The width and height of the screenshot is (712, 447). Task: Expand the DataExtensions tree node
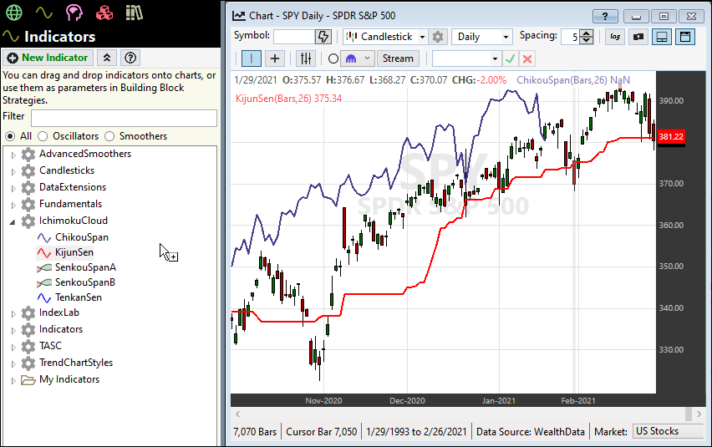[13, 188]
